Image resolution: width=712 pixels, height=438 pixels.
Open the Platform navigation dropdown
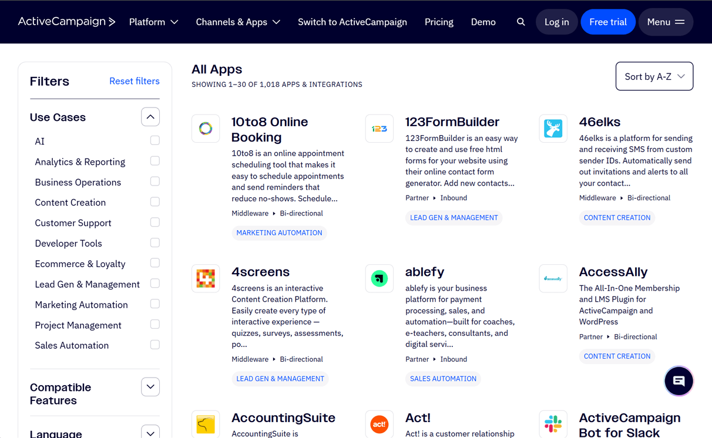tap(153, 22)
